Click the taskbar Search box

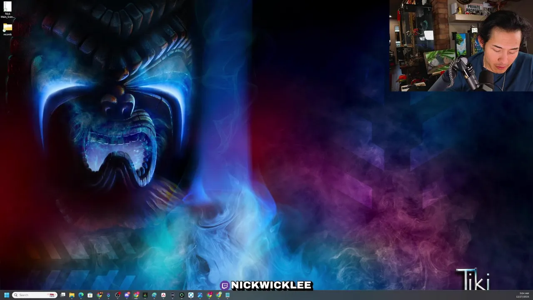(35, 295)
